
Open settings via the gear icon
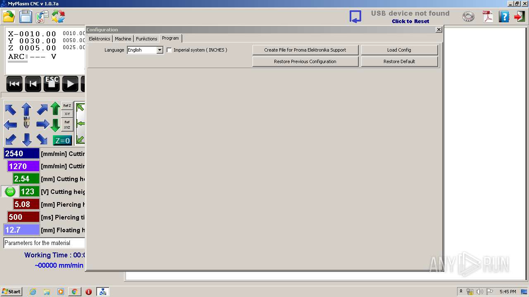coord(468,16)
